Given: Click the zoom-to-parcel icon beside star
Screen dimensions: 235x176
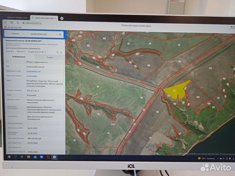Looking at the screenshot, I should [x=57, y=52].
